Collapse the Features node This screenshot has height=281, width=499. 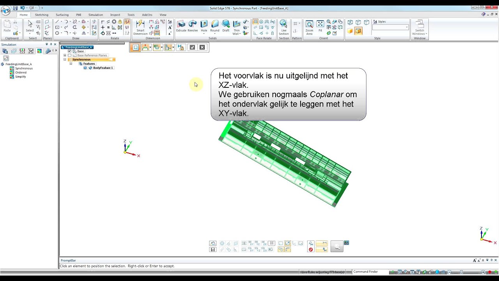pyautogui.click(x=71, y=64)
